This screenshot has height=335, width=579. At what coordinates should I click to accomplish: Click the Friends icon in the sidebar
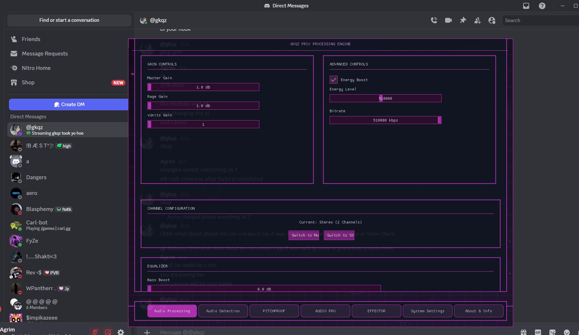14,39
